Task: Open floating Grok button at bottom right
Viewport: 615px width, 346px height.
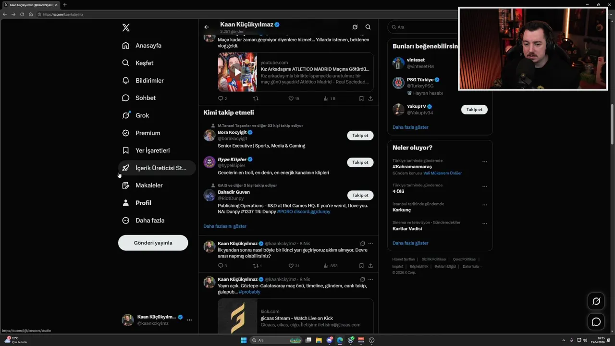Action: (x=596, y=301)
